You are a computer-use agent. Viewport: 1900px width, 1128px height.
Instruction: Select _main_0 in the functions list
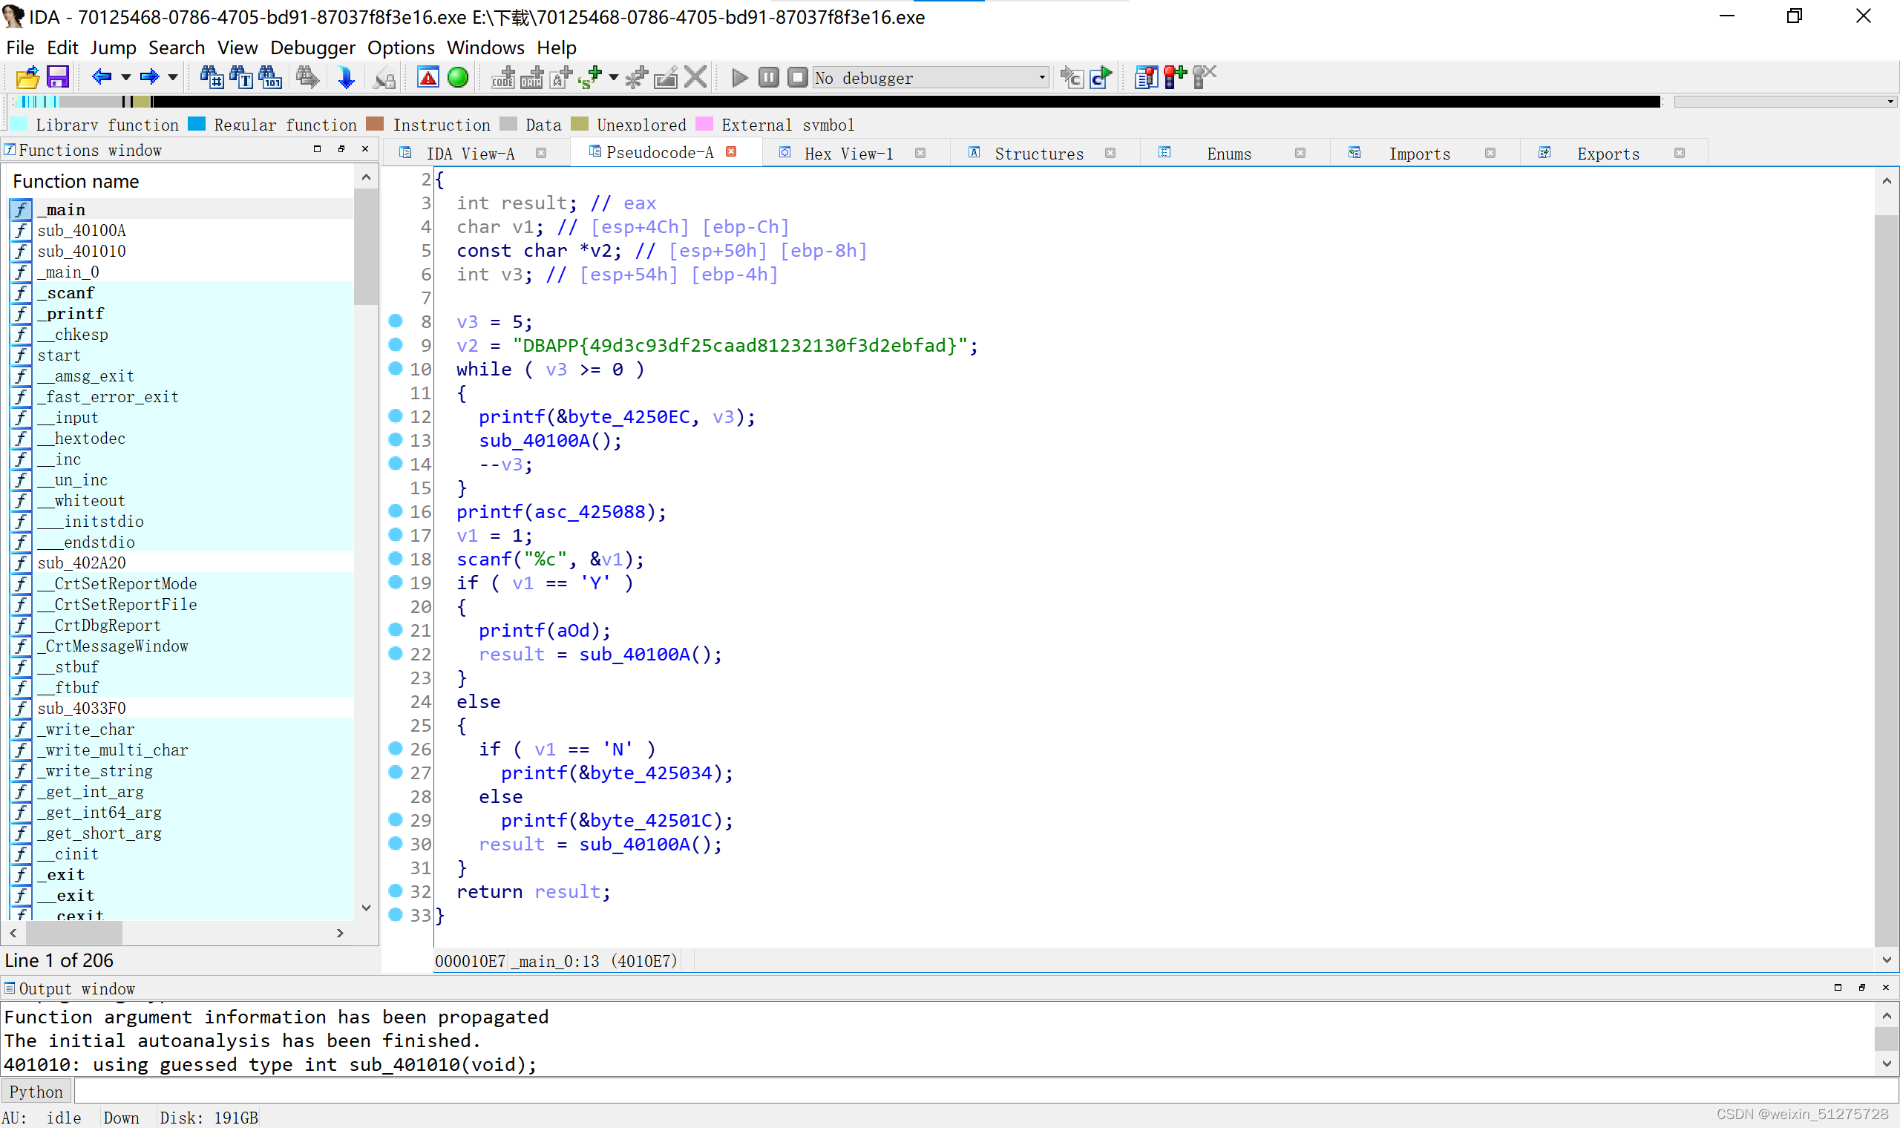coord(181,272)
